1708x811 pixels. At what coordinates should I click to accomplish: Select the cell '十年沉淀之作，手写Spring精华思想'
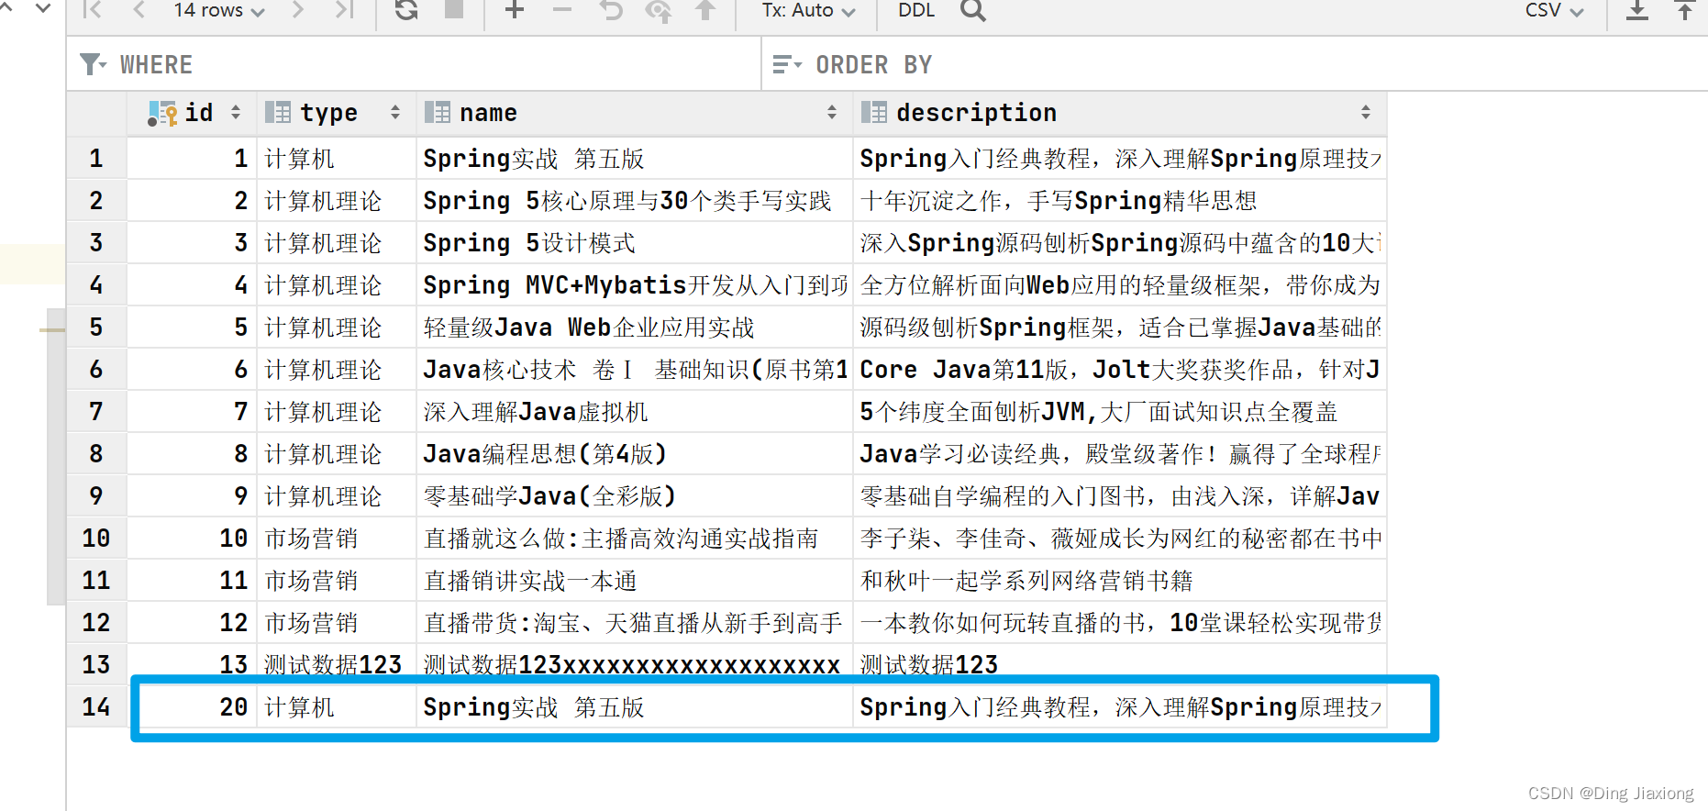click(x=1119, y=201)
